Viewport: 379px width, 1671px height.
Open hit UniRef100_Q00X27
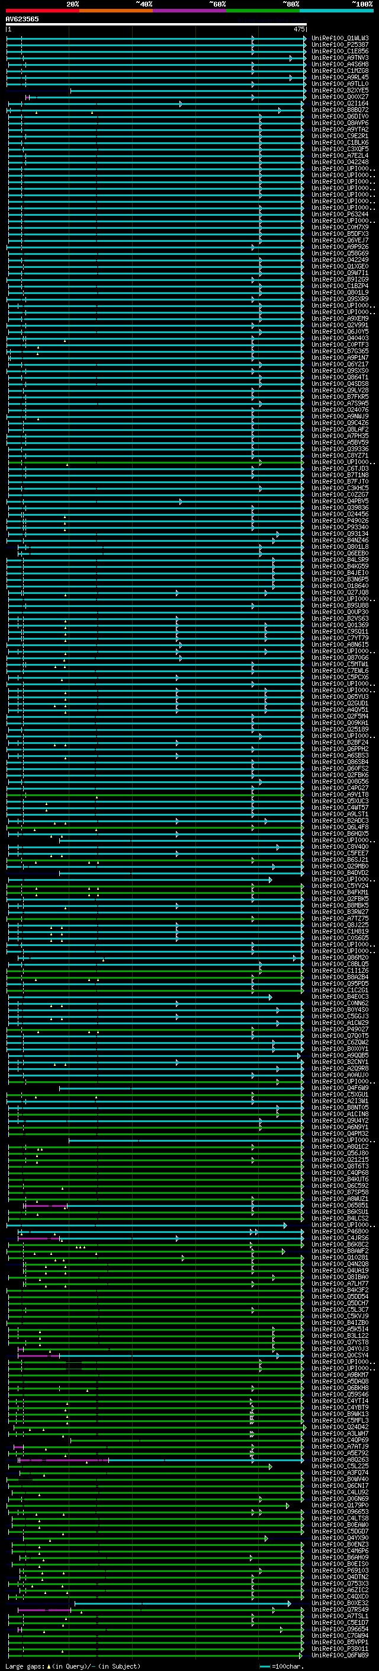[x=340, y=97]
